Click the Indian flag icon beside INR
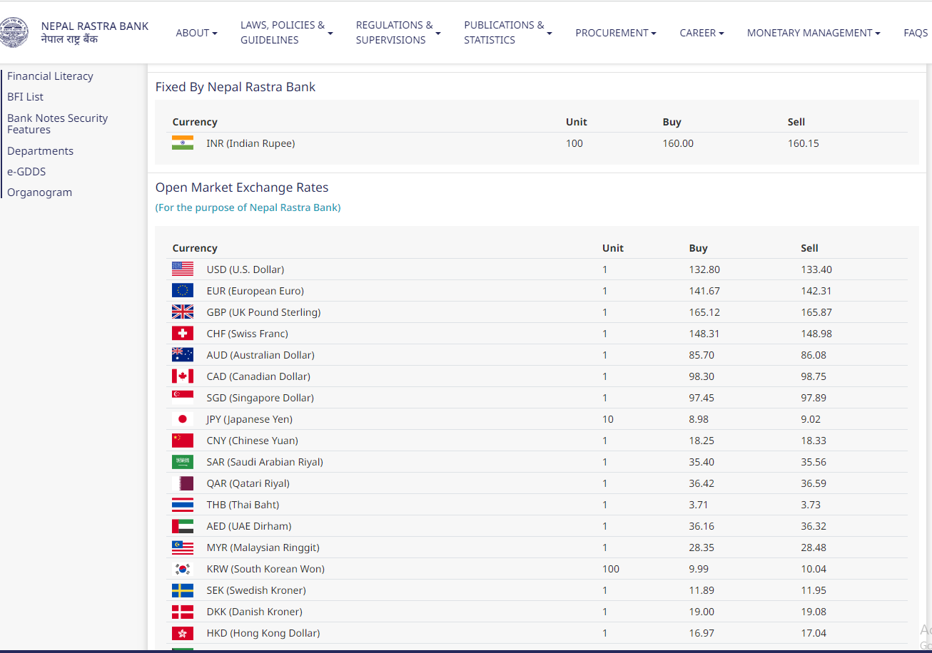The image size is (932, 653). click(183, 143)
